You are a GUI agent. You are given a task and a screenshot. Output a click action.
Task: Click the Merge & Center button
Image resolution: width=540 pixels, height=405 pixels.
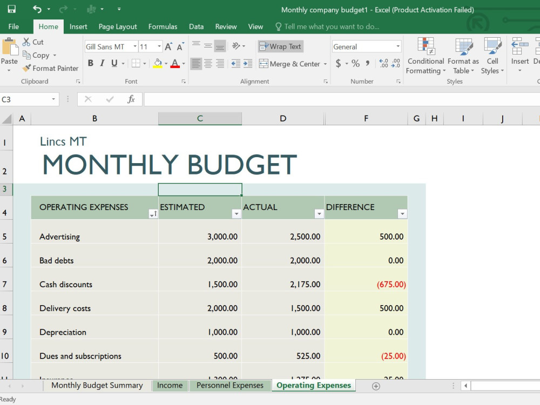coord(290,64)
